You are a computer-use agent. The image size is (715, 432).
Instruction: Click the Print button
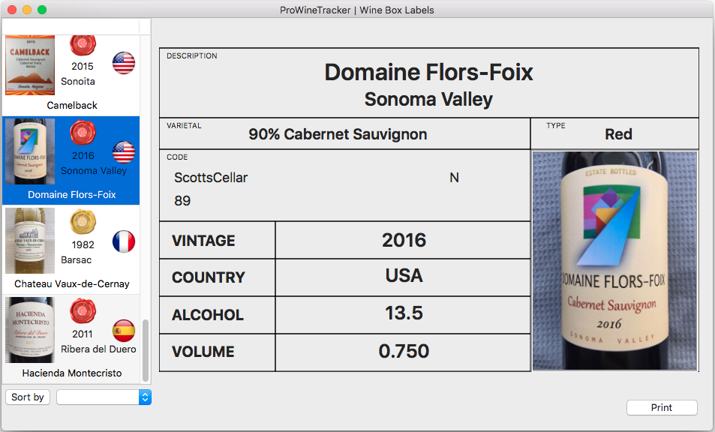click(661, 407)
